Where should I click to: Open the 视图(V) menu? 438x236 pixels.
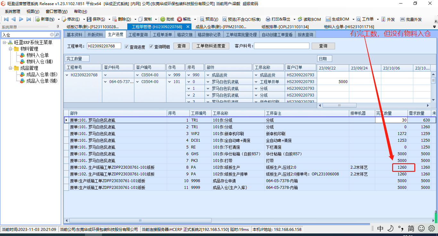[x=33, y=11]
